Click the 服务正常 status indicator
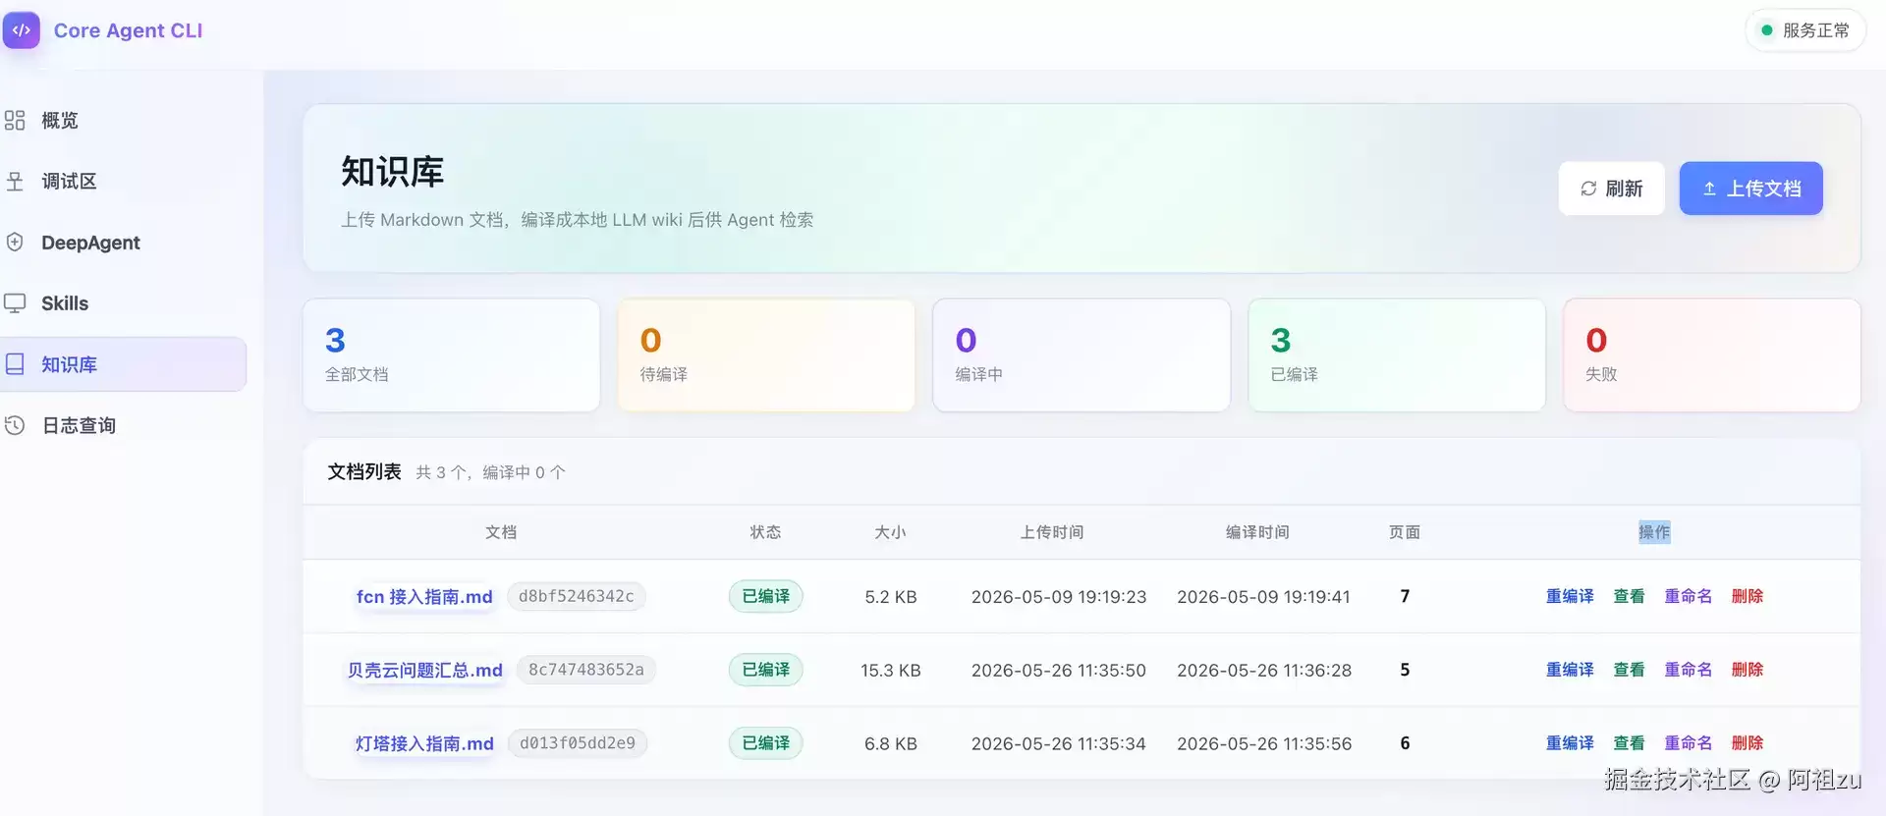 point(1805,30)
